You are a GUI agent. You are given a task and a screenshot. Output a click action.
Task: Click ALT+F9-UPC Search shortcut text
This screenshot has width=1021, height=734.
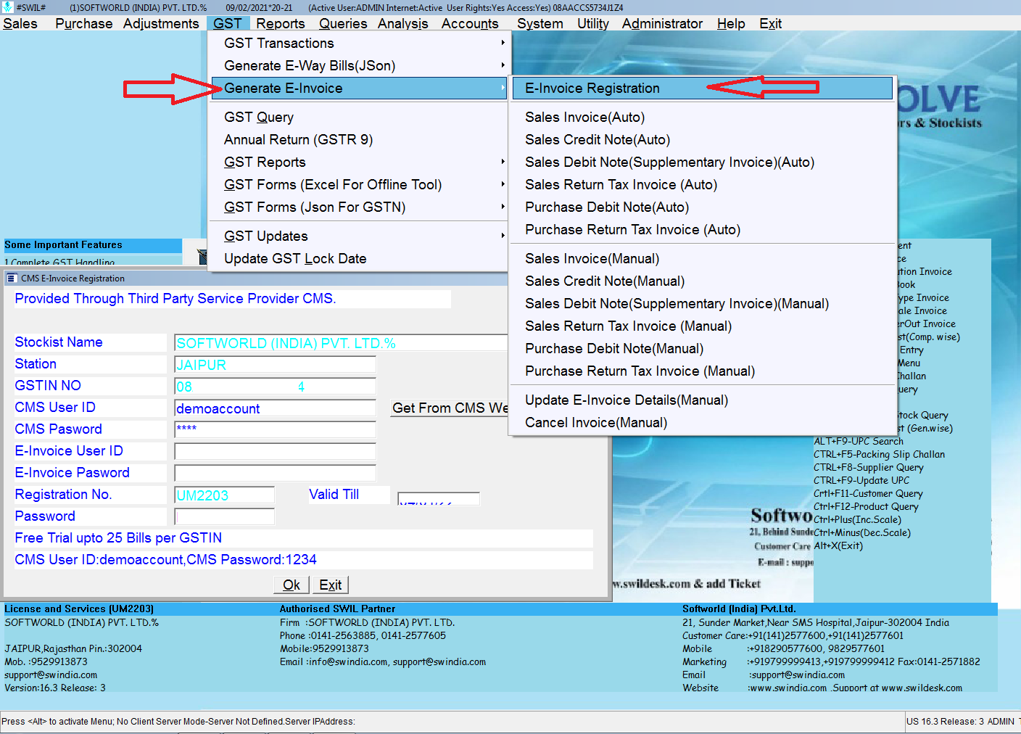pyautogui.click(x=859, y=442)
